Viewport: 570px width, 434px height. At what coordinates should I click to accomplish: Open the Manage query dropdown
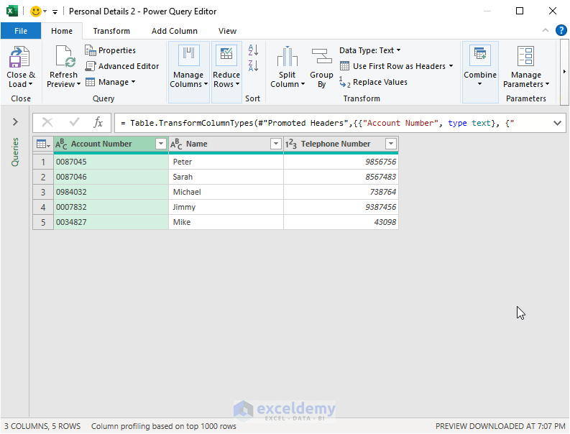pos(110,82)
